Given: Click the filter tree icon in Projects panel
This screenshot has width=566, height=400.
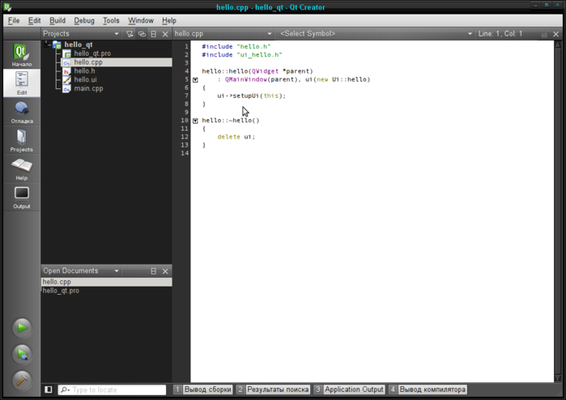Looking at the screenshot, I should (x=130, y=34).
